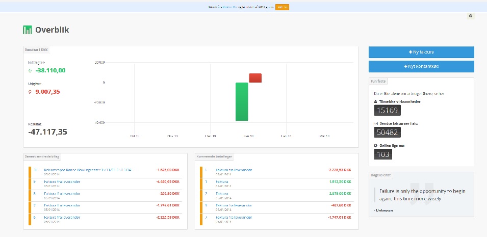Open the Reklamespot entry numbered 10
The image size is (487, 237).
point(82,170)
